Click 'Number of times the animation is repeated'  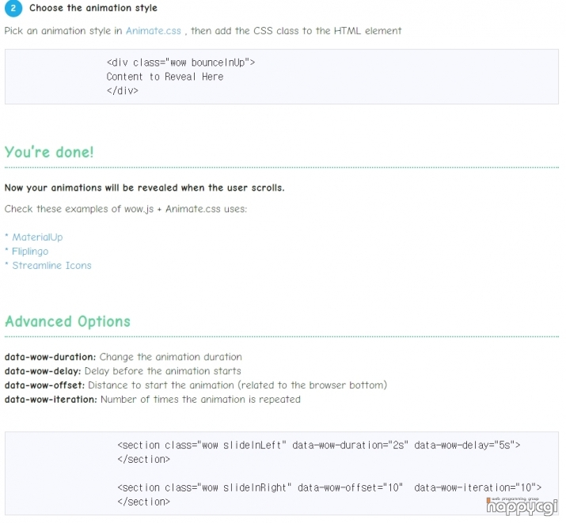click(x=200, y=400)
